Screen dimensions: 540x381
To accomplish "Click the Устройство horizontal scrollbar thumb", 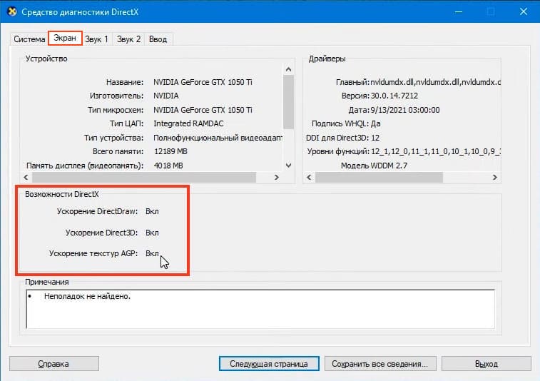I will coord(144,178).
